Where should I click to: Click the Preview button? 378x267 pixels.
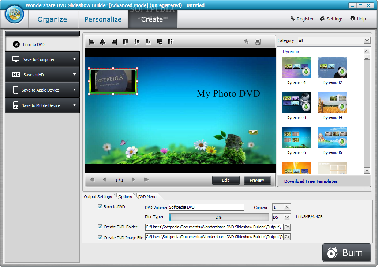point(257,180)
